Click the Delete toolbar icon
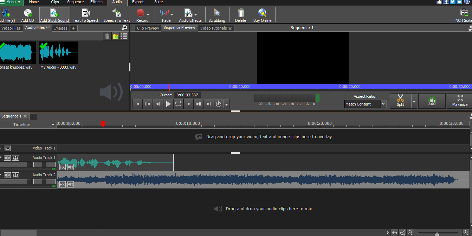Image resolution: width=472 pixels, height=236 pixels. (x=241, y=15)
